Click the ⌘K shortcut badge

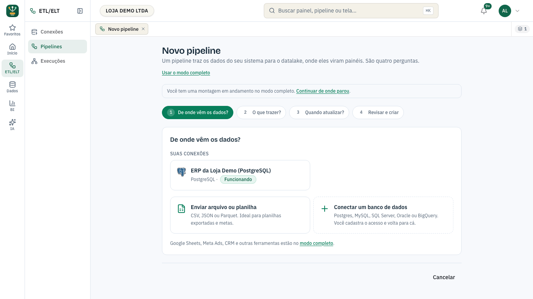pos(428,11)
